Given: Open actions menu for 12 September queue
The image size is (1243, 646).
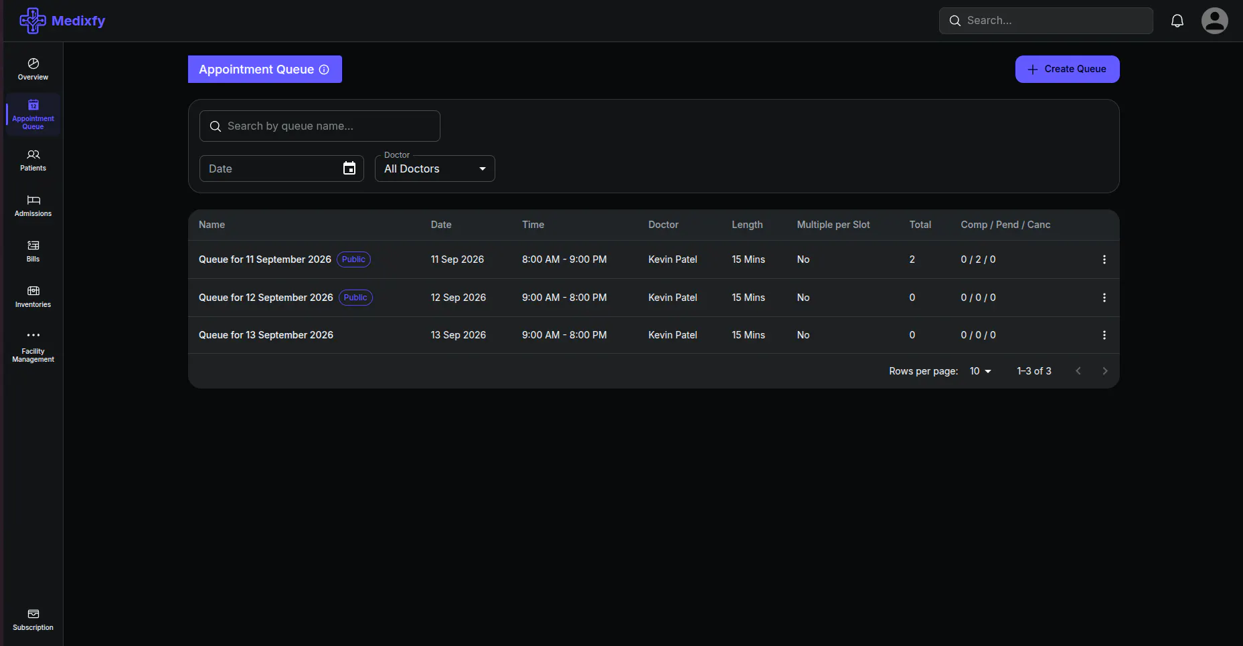Looking at the screenshot, I should point(1104,298).
